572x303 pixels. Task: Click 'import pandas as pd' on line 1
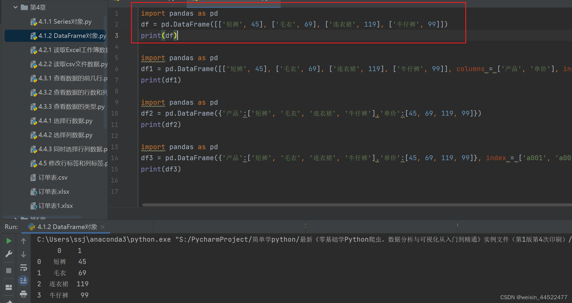(x=179, y=13)
